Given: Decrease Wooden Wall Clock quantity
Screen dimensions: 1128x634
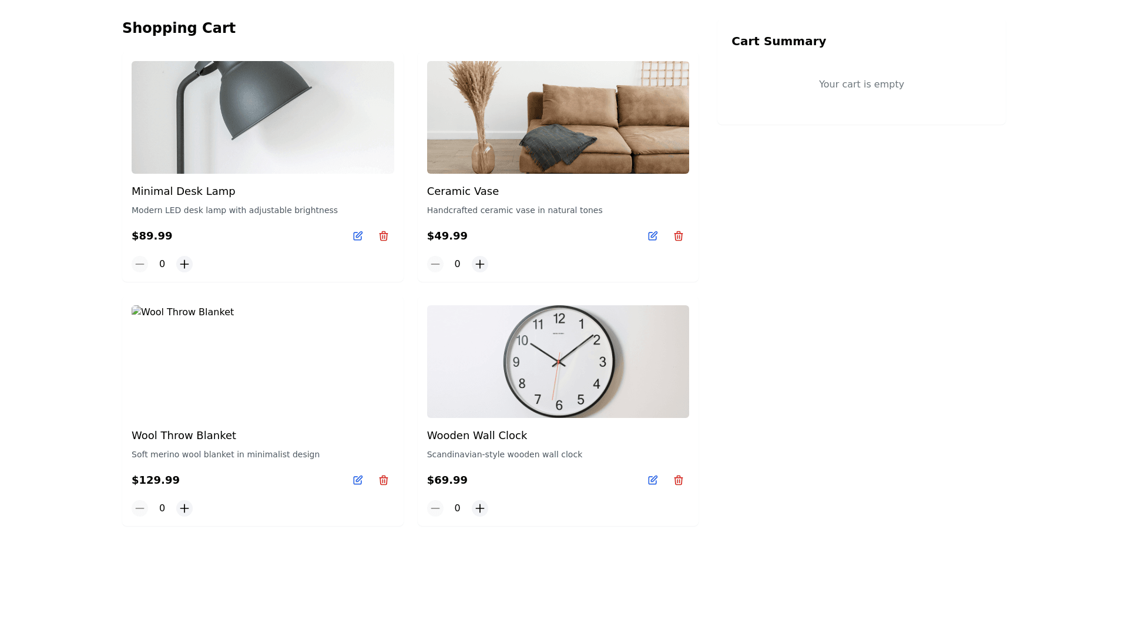Looking at the screenshot, I should (x=435, y=508).
